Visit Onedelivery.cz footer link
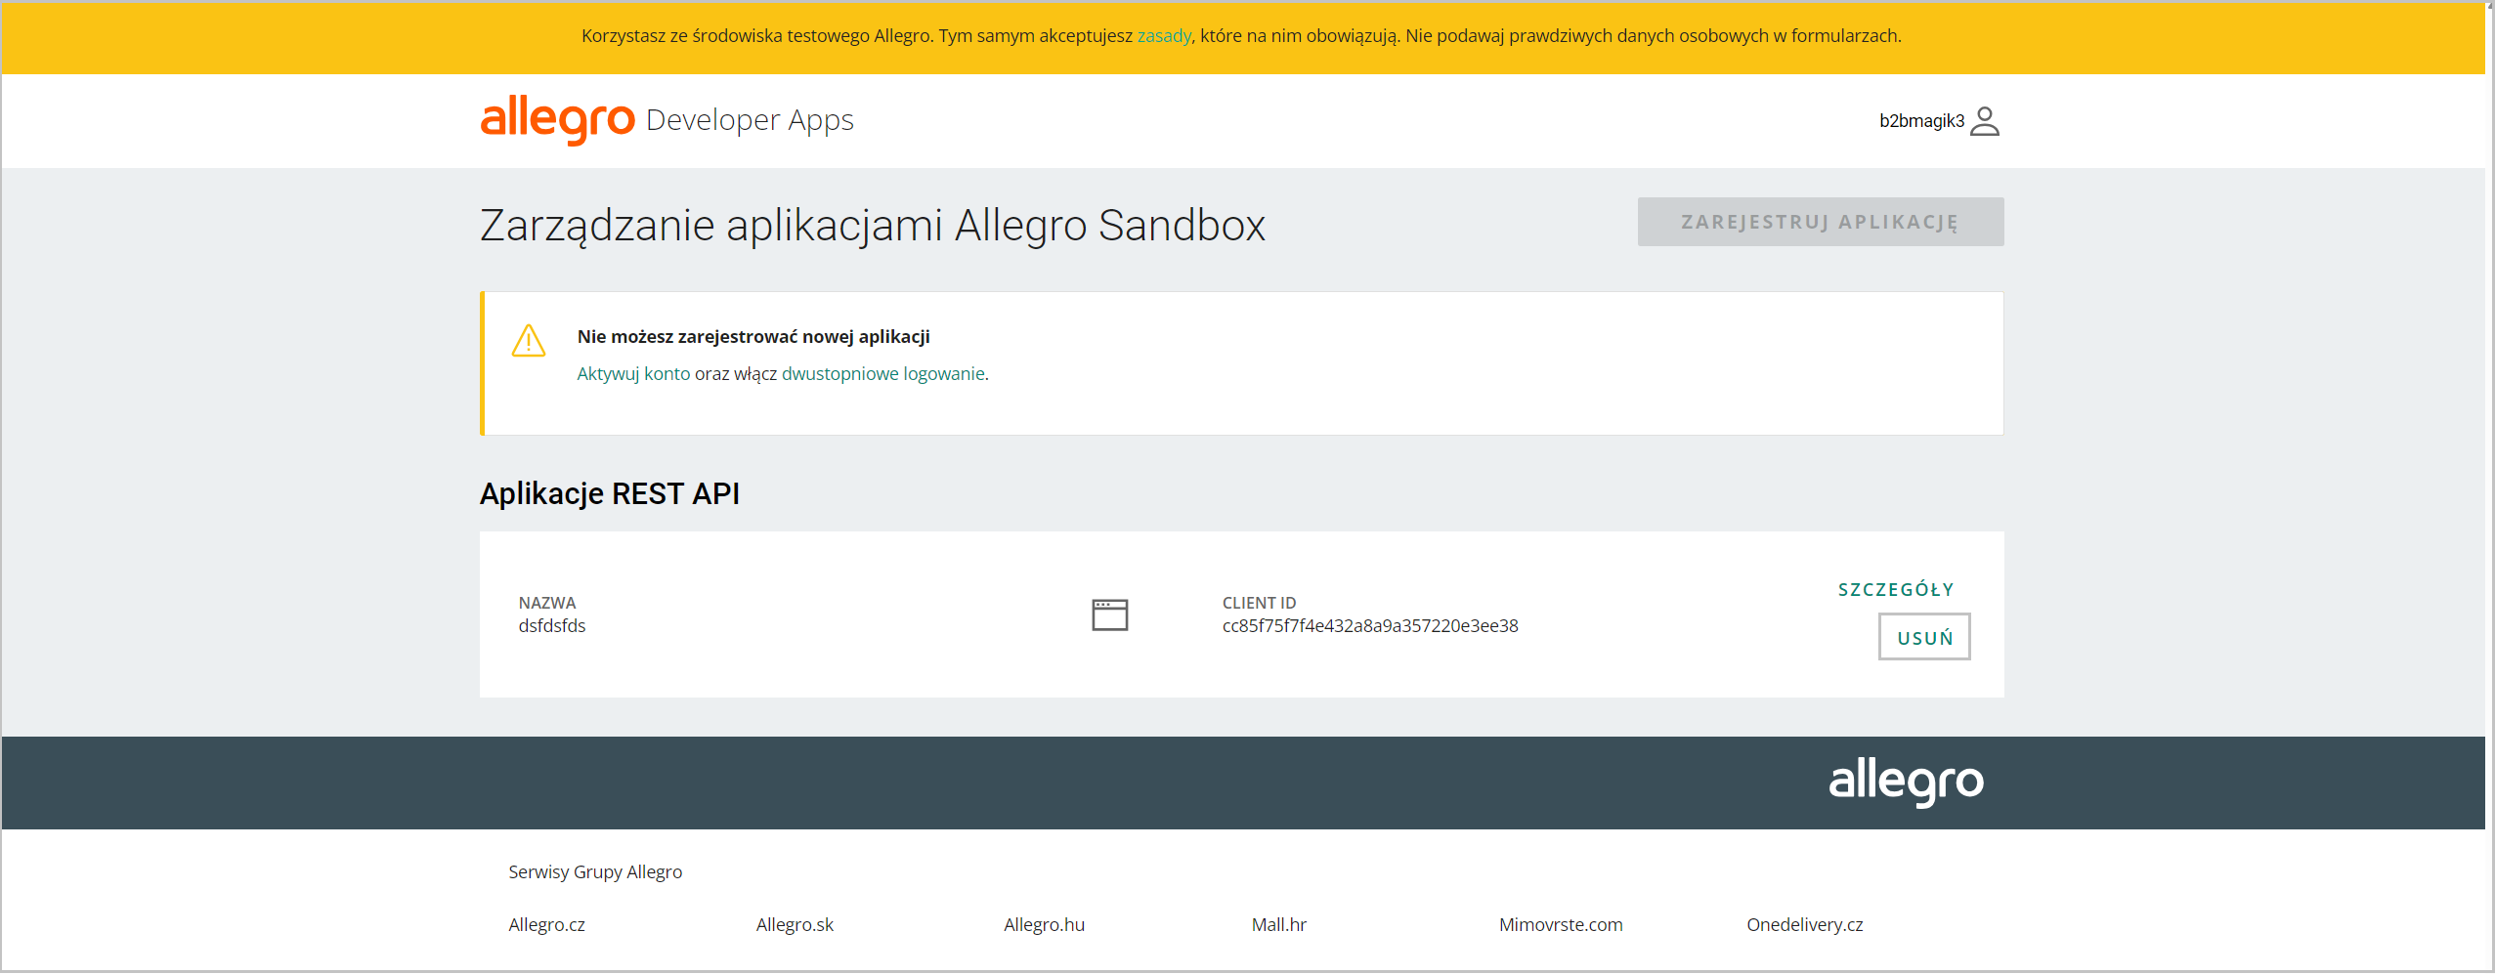 pos(1804,924)
